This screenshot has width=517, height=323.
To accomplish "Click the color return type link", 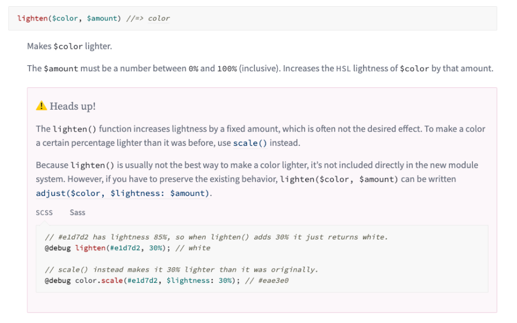I will click(x=158, y=18).
